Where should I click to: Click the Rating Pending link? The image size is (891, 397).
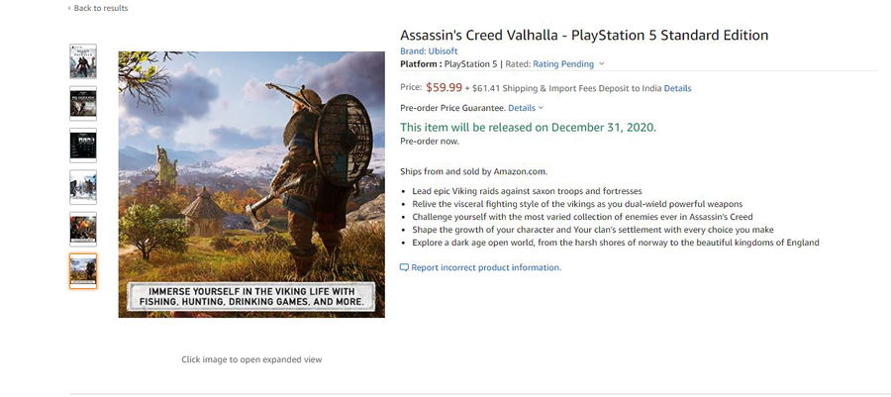(563, 64)
